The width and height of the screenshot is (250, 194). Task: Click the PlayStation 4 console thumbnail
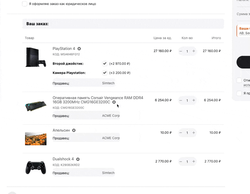[36, 57]
